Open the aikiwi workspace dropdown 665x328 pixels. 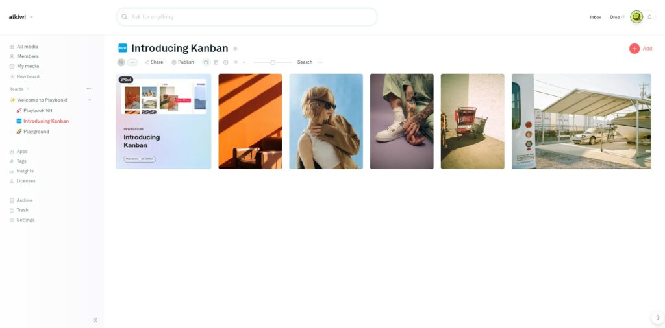[x=21, y=17]
